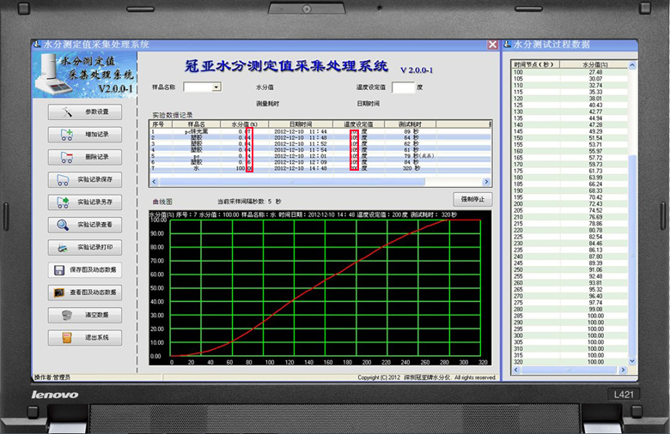Click the 增加记录 add-record cart icon

coord(84,135)
